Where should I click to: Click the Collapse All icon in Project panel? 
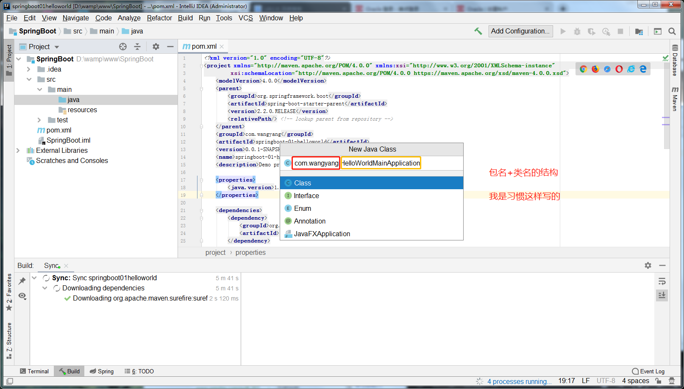click(x=137, y=47)
